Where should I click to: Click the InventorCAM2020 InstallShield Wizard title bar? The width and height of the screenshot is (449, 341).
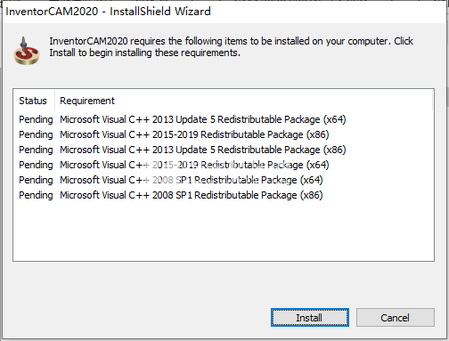click(224, 12)
